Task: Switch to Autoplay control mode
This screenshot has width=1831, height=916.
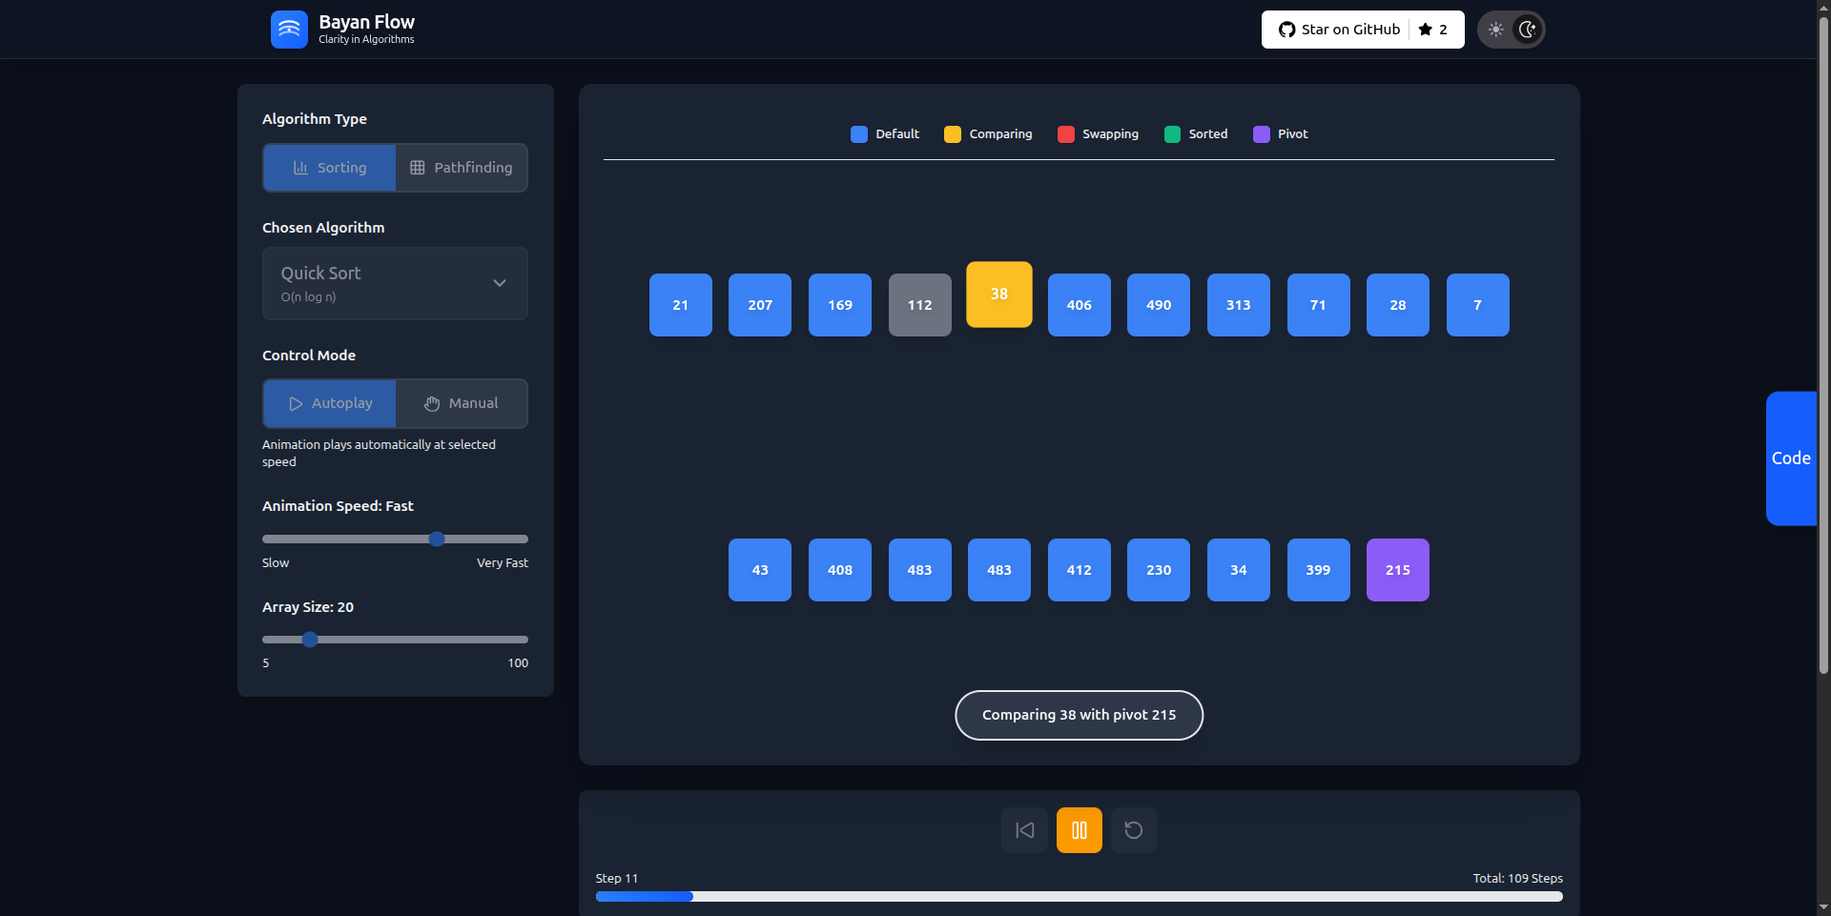Action: 328,403
